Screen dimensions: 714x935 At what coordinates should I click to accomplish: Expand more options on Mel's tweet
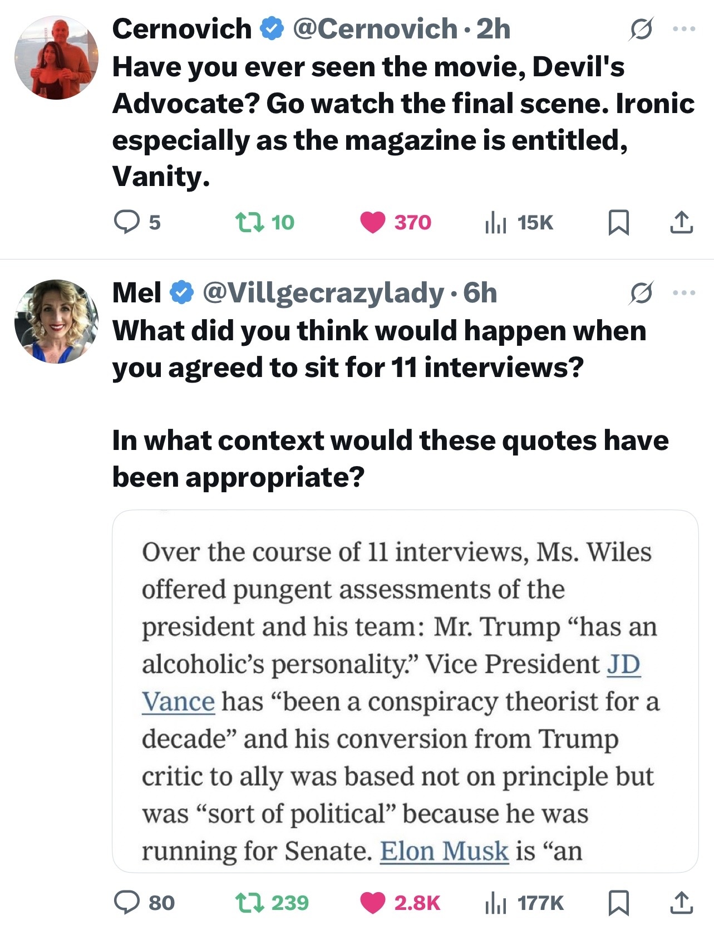pos(684,293)
